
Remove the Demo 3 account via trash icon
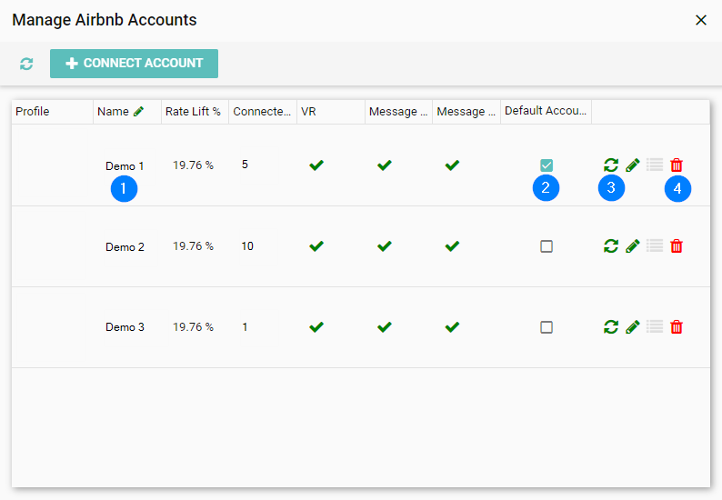click(677, 327)
